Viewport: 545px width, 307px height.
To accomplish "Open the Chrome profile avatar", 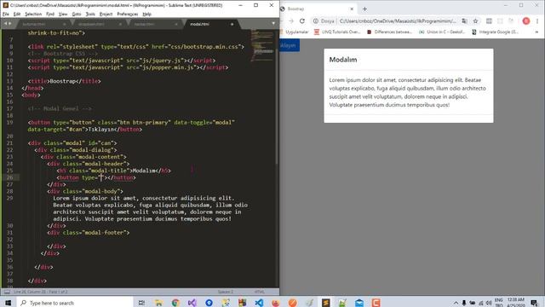I will pos(526,20).
